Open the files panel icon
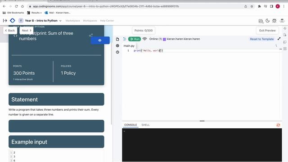This screenshot has height=162, width=288. [x=117, y=39]
